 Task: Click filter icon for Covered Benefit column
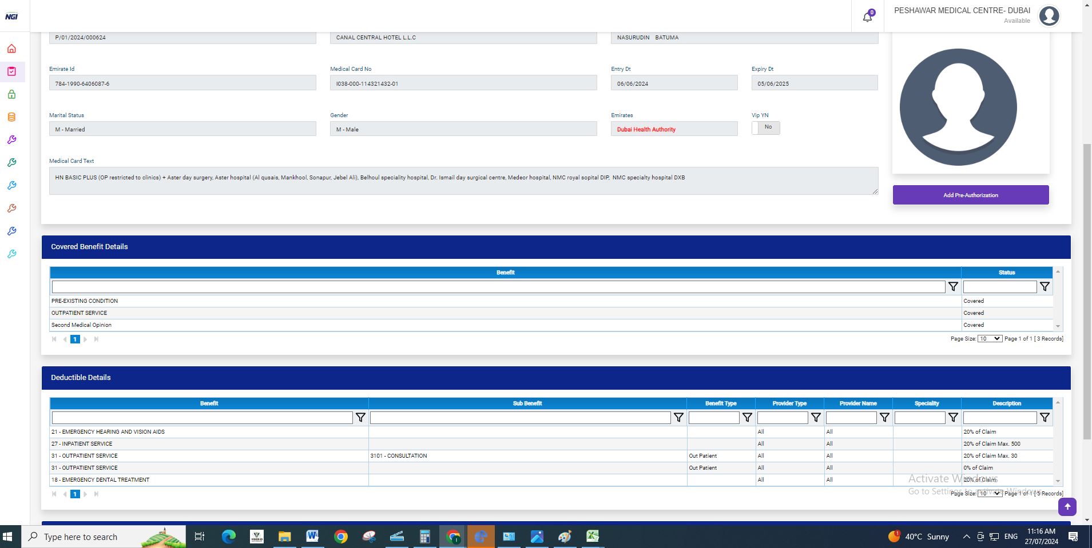953,287
